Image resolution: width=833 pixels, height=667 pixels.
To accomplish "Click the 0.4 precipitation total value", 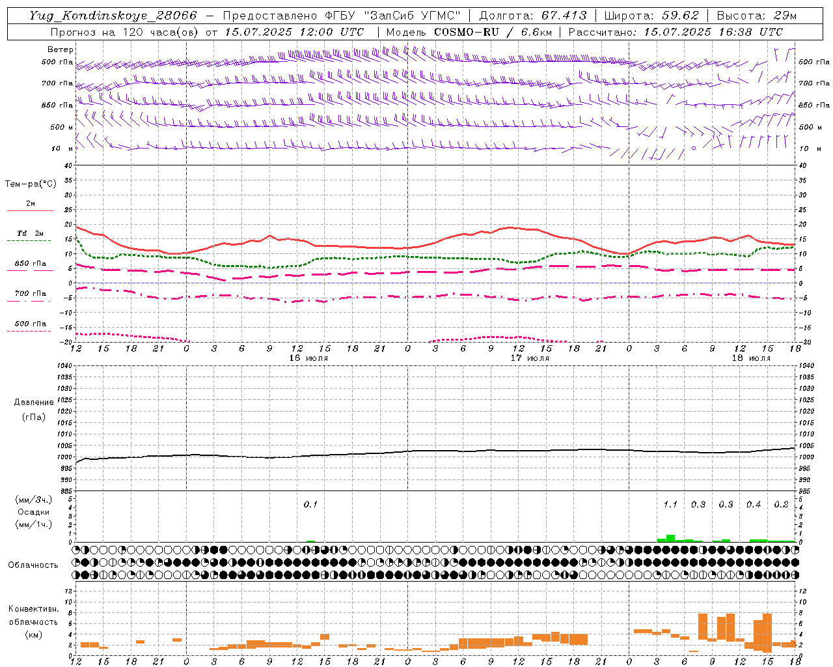I will tap(754, 504).
